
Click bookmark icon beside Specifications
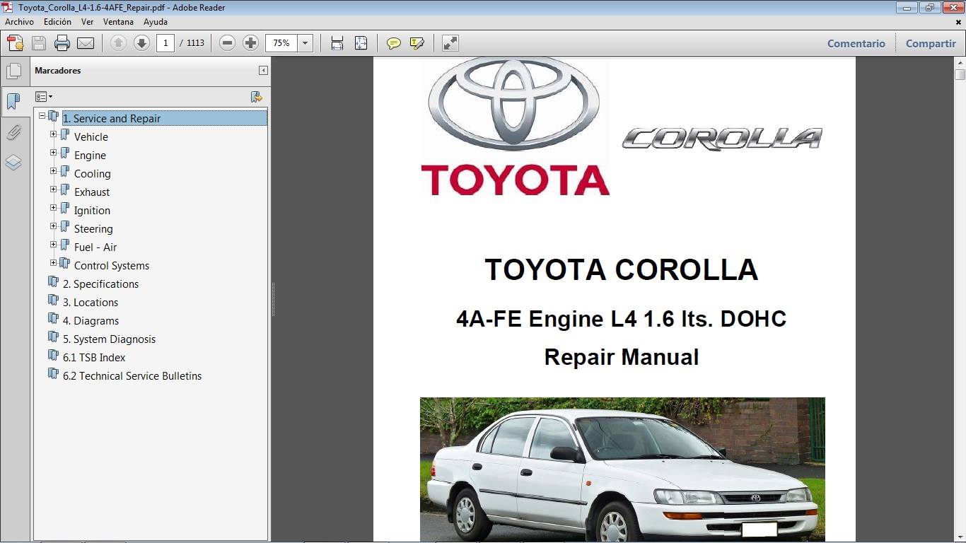coord(54,283)
